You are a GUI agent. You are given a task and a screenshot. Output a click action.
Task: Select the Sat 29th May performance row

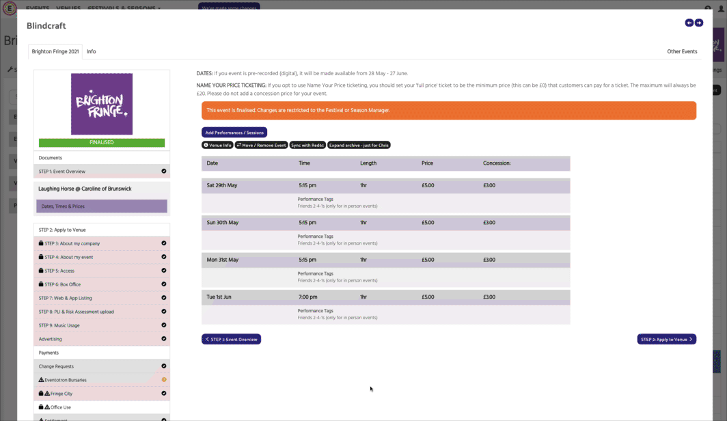tap(386, 185)
